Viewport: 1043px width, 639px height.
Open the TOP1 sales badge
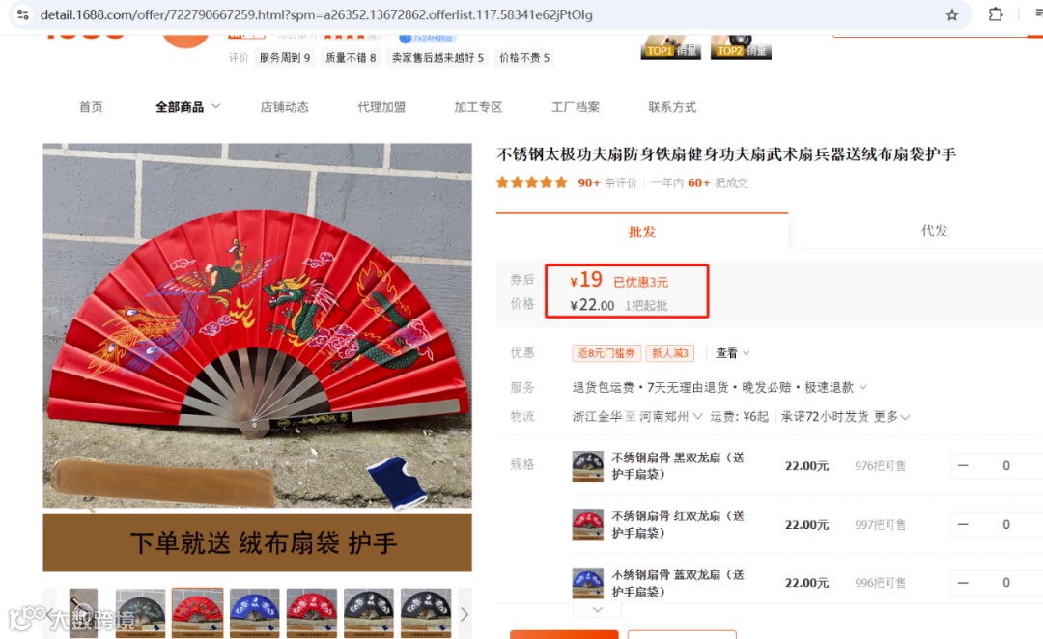coord(670,46)
